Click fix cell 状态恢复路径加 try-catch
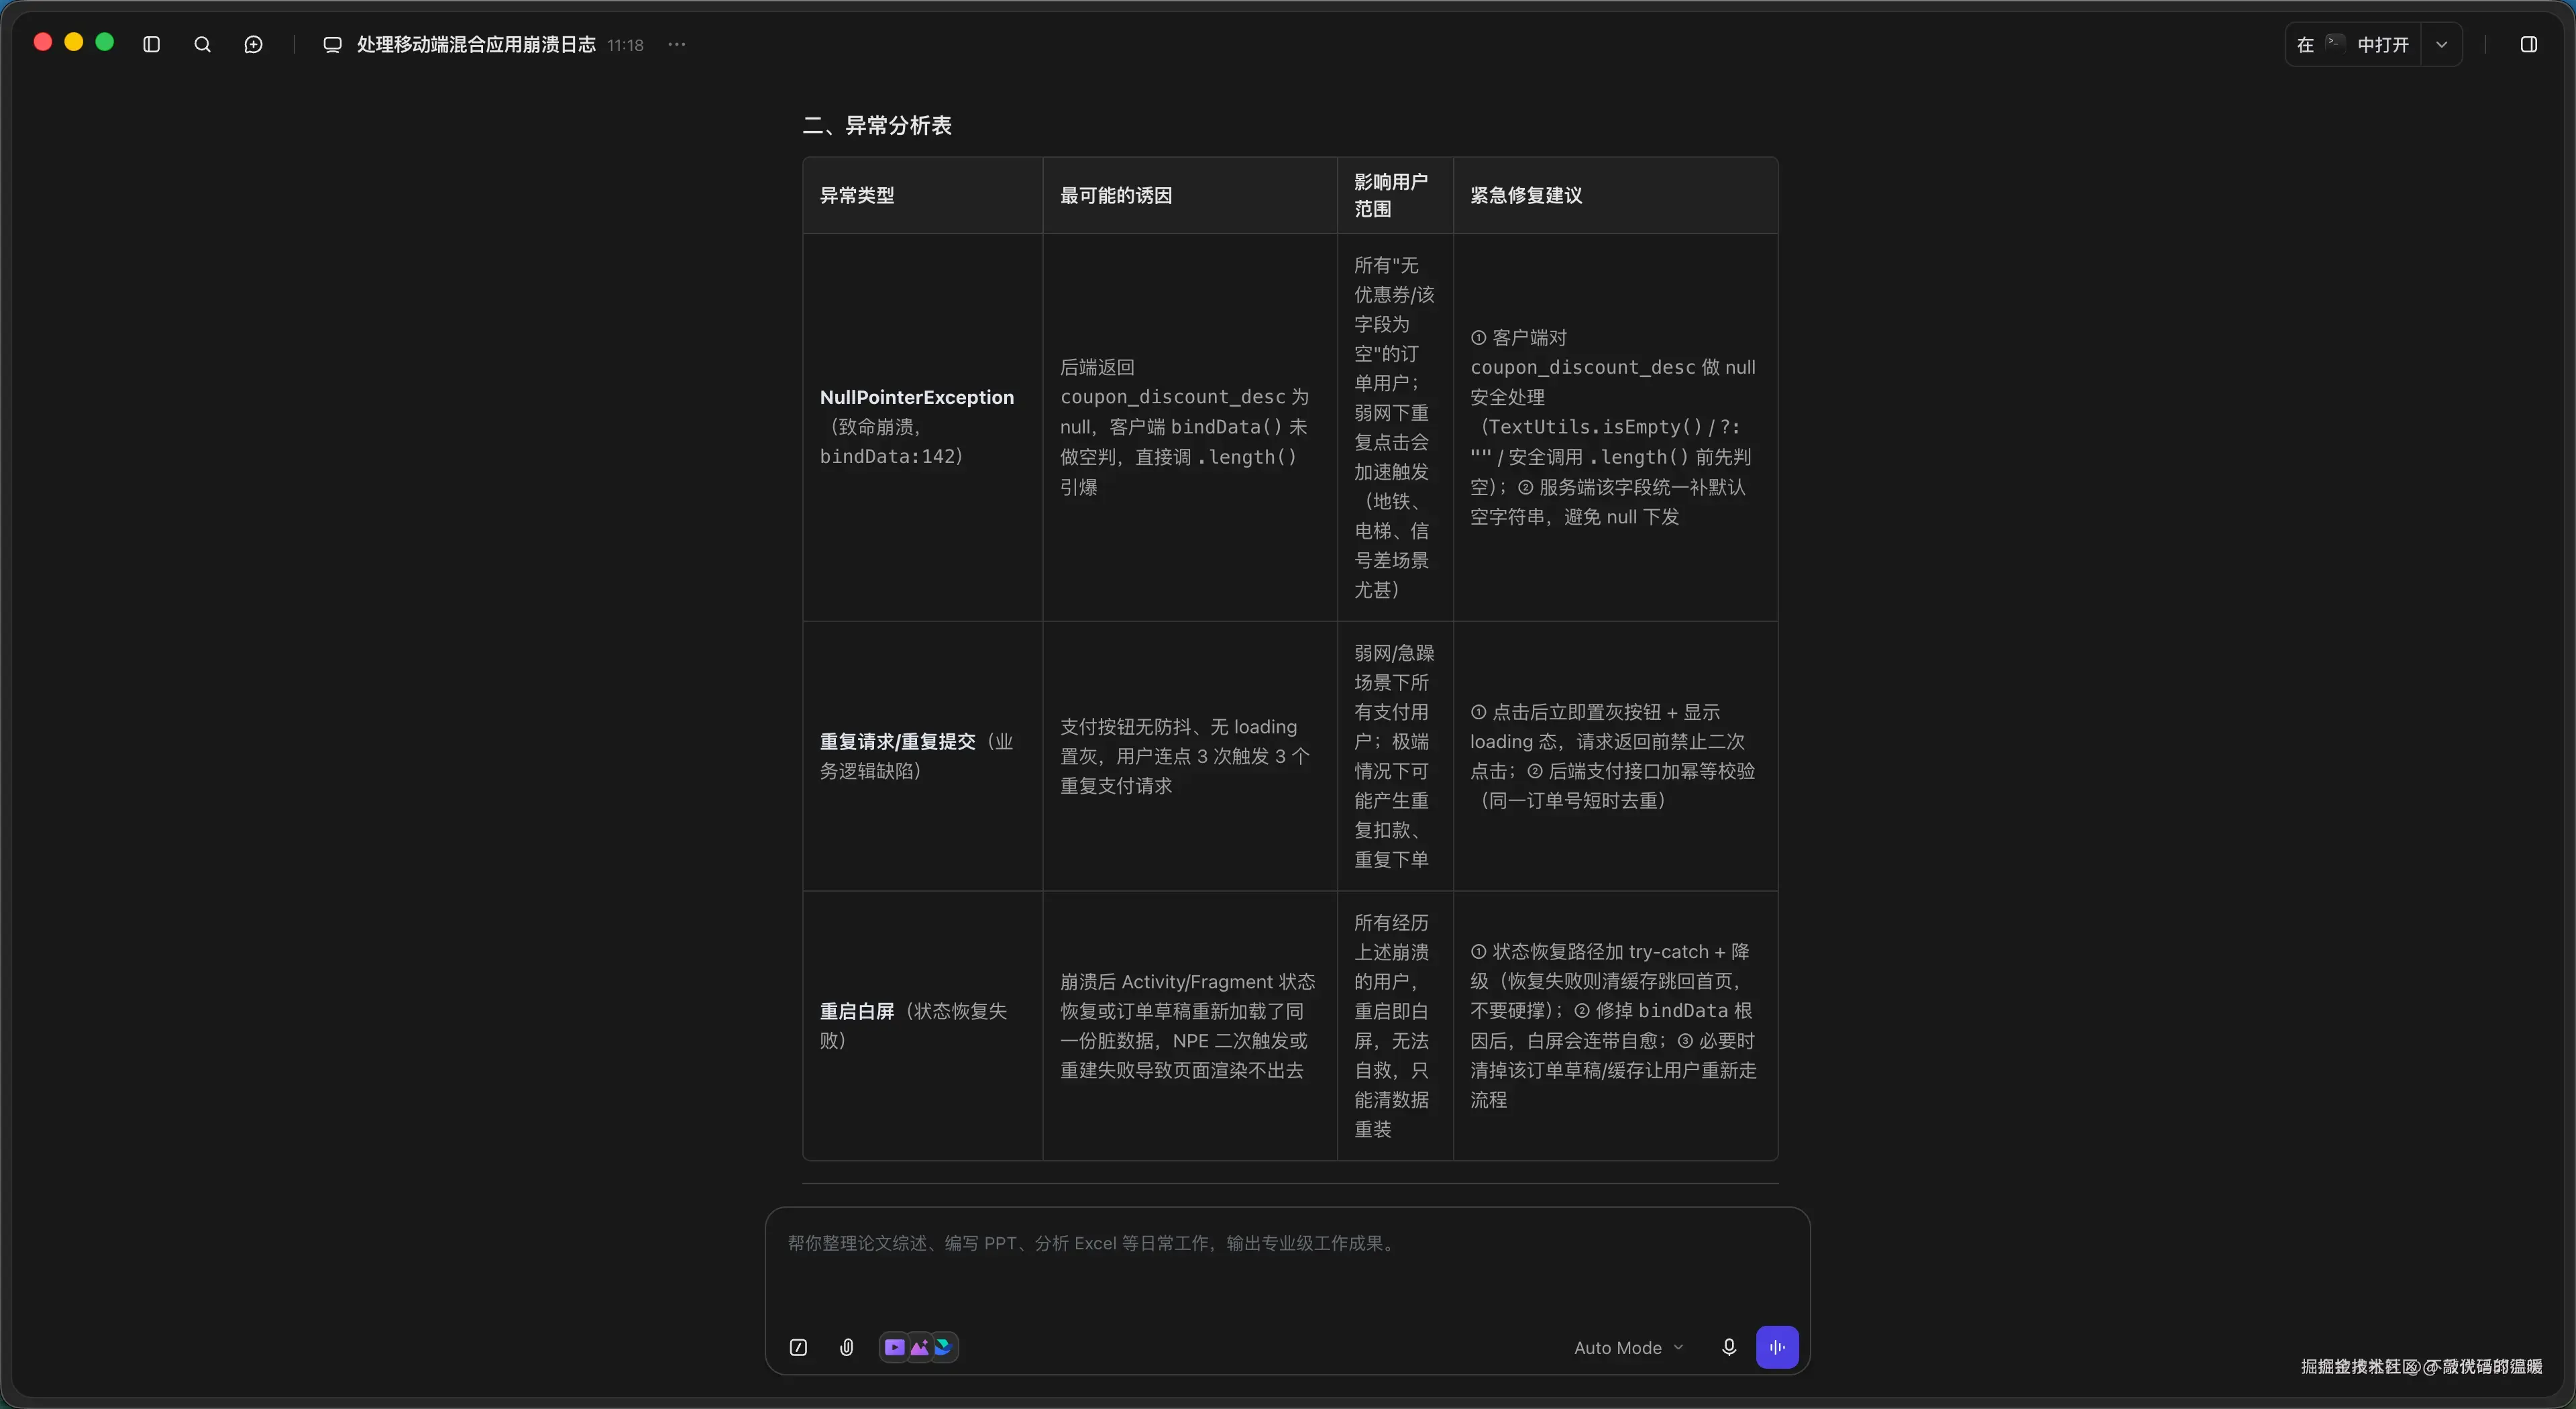Image resolution: width=2576 pixels, height=1409 pixels. tap(1616, 1025)
